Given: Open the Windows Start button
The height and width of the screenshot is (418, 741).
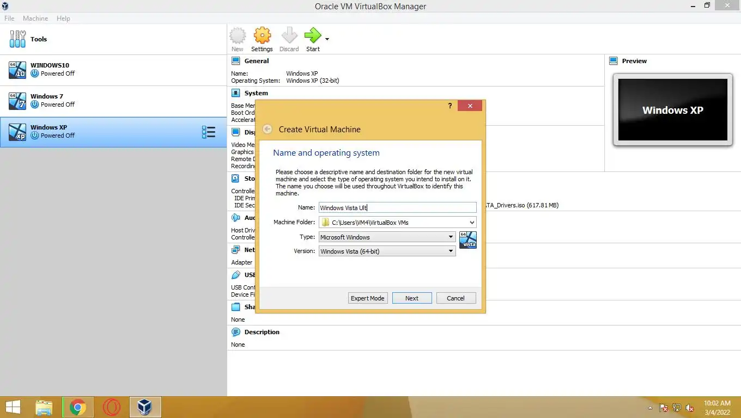Looking at the screenshot, I should tap(13, 407).
